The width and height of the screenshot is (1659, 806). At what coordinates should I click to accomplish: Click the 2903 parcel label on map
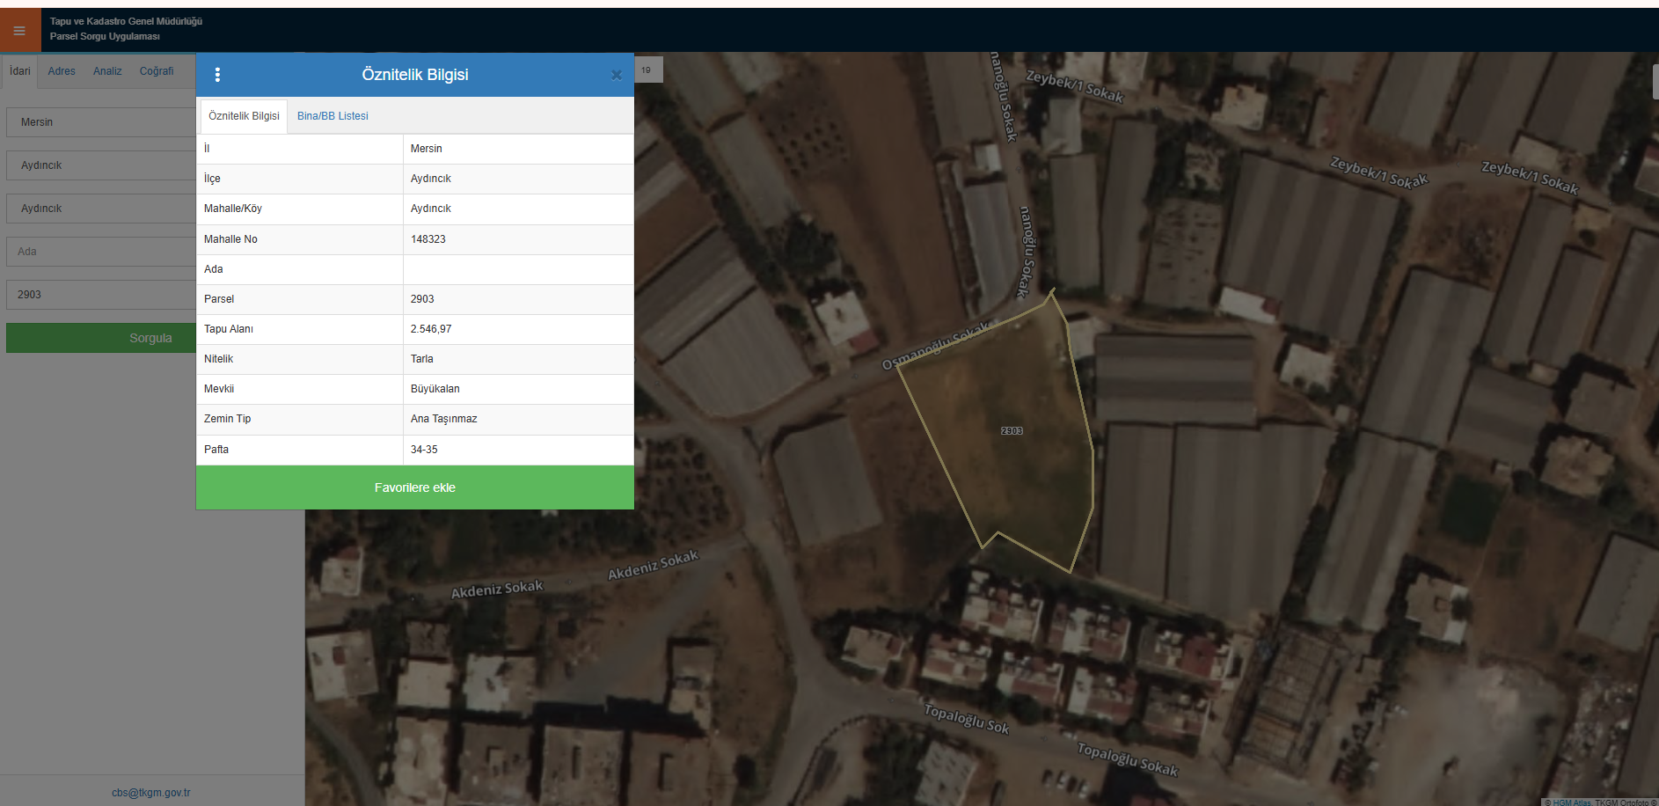pos(1012,431)
